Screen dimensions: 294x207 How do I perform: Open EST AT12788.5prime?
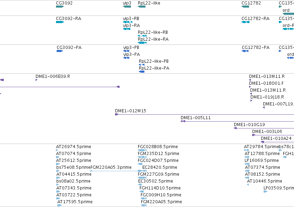262,154
